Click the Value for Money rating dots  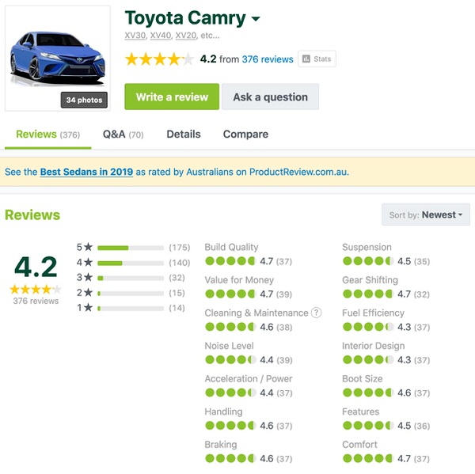pos(230,294)
